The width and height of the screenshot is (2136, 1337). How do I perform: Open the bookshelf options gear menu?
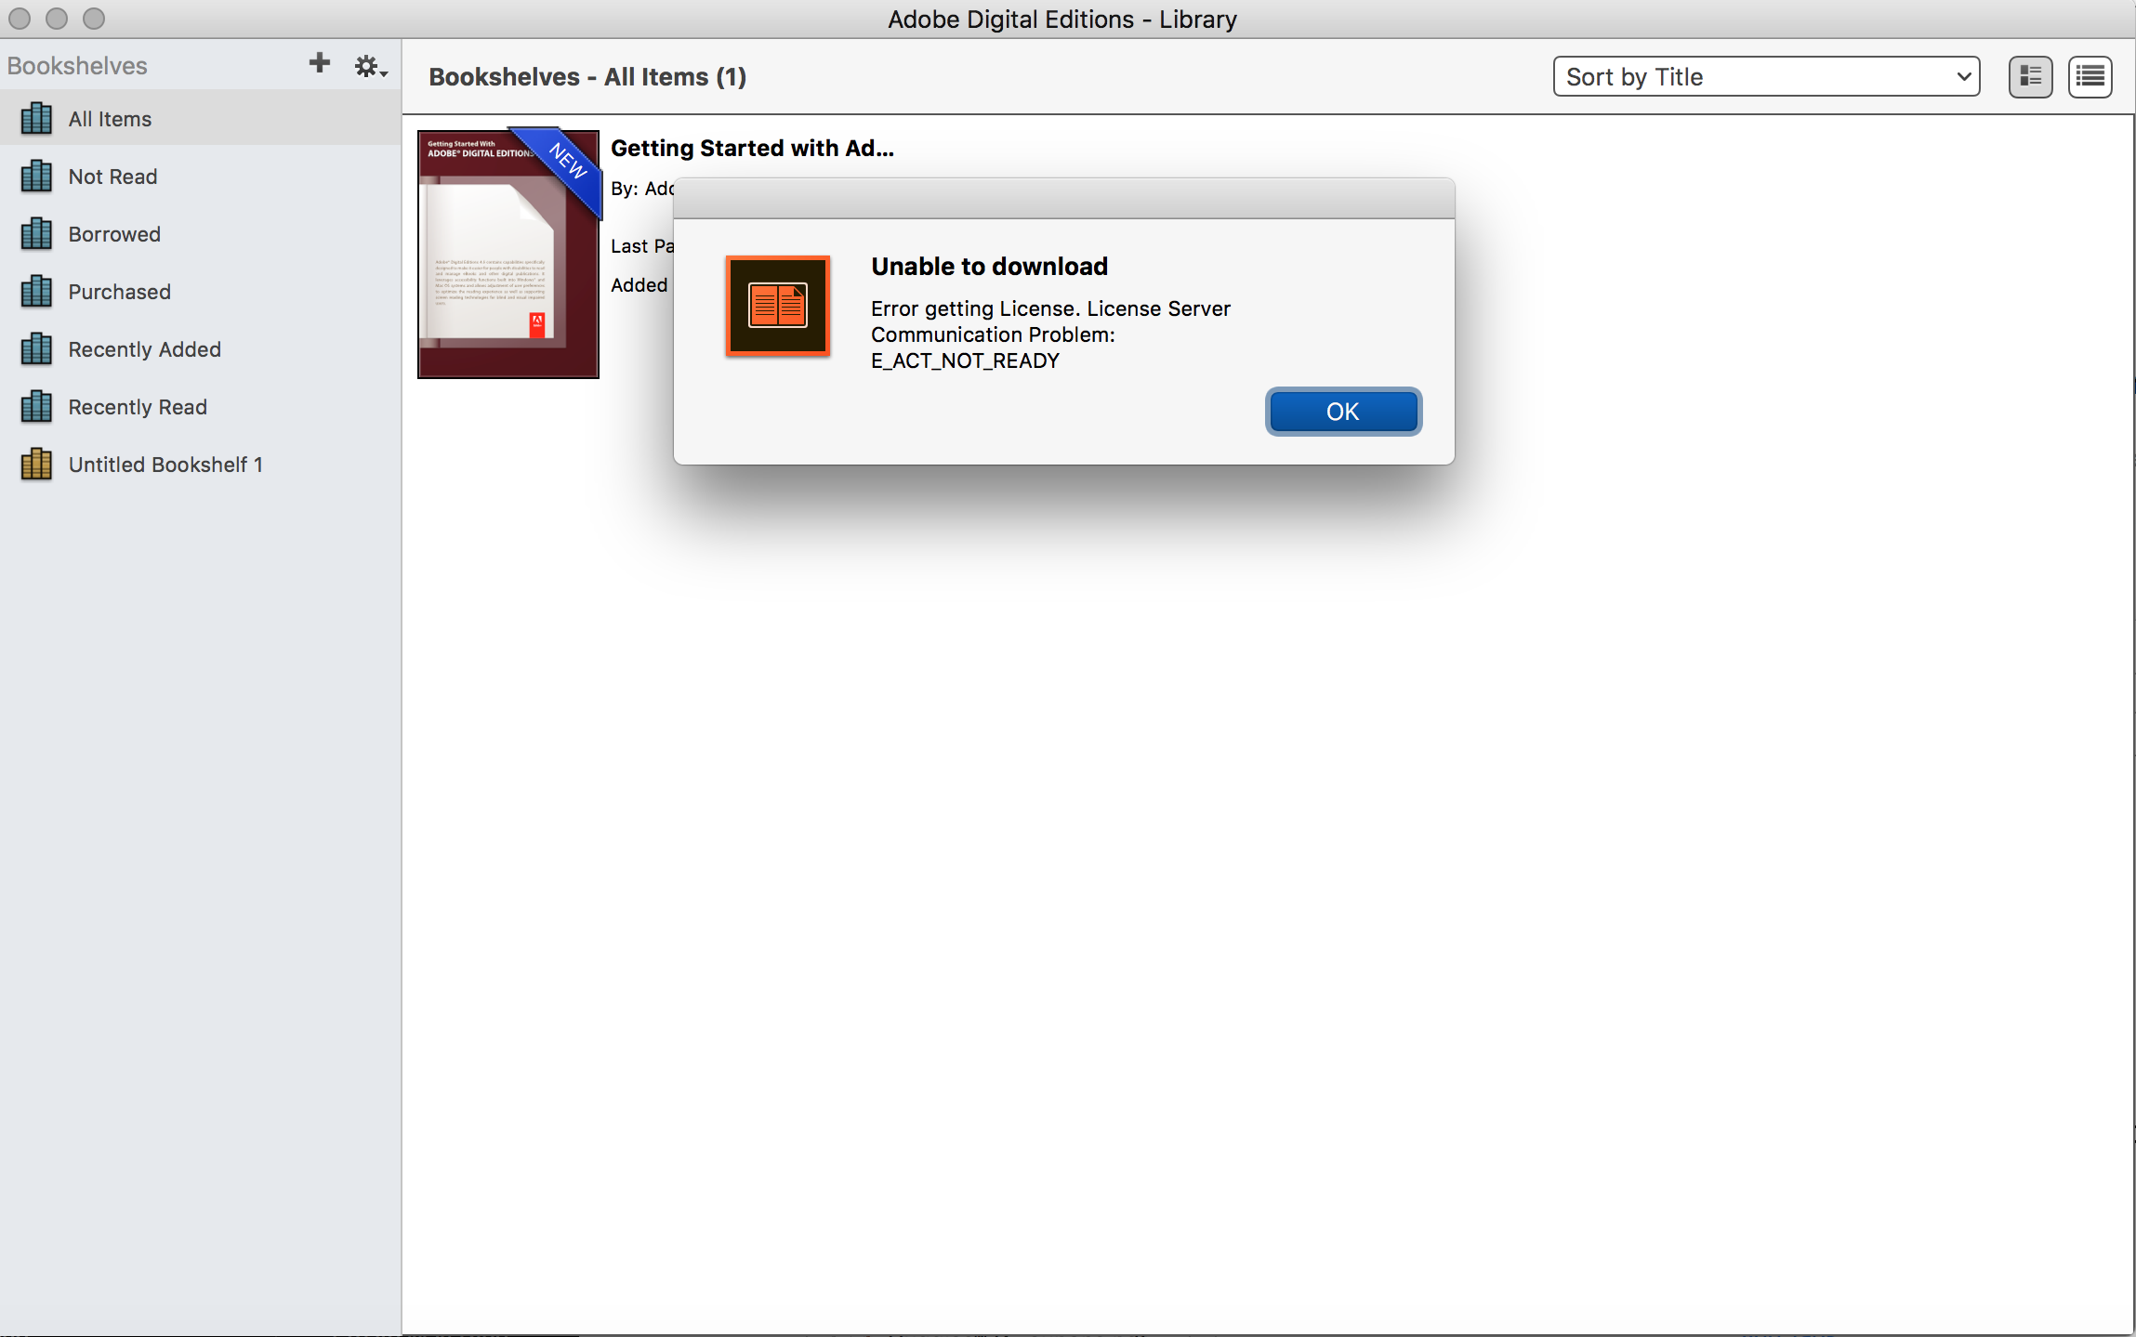[370, 66]
